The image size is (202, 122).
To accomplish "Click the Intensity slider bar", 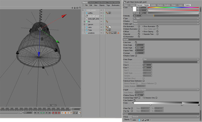I will point(171,16).
